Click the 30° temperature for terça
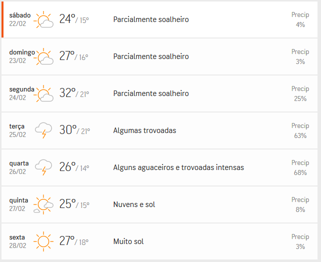This screenshot has height=262, width=321. [68, 130]
